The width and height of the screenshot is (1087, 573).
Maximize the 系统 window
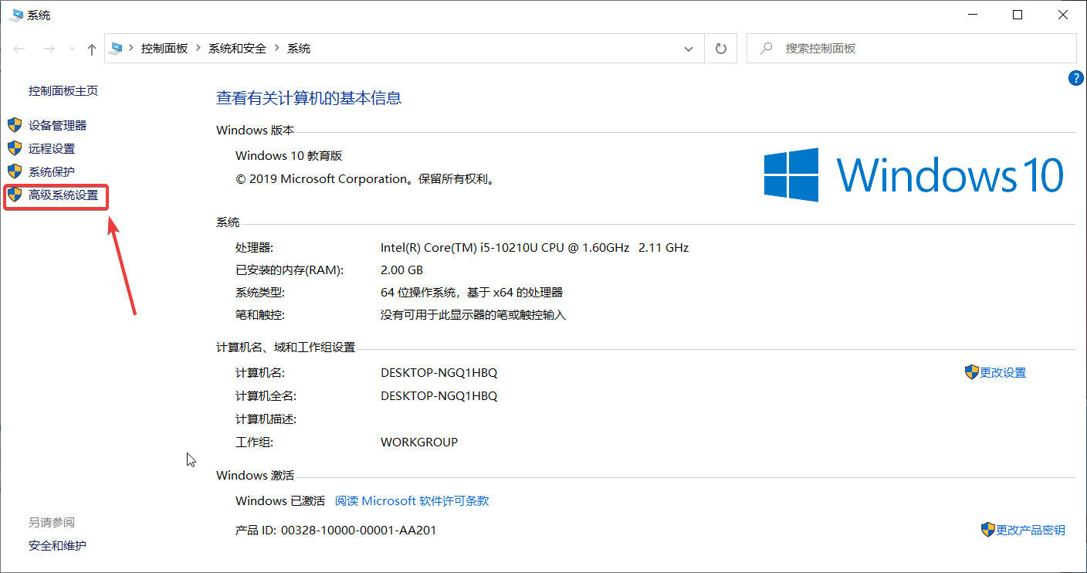pos(1018,15)
